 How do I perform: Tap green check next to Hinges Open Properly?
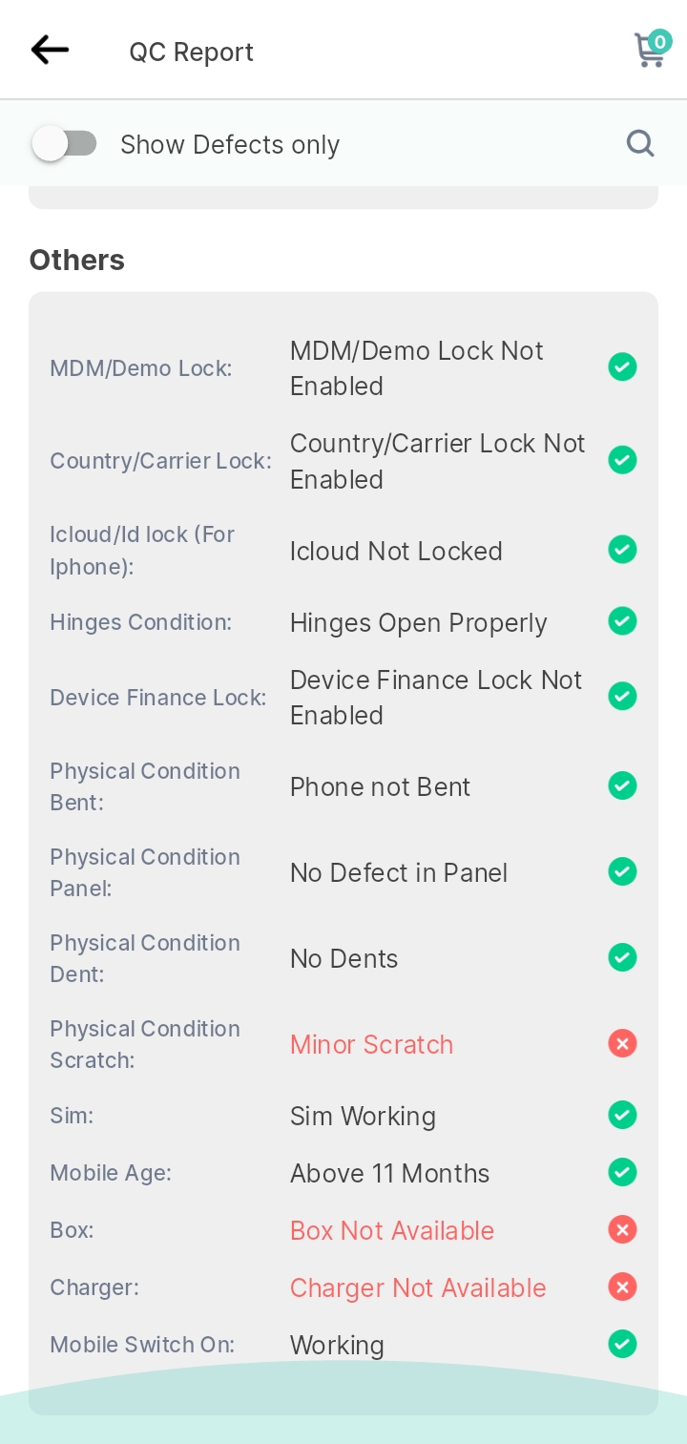622,621
